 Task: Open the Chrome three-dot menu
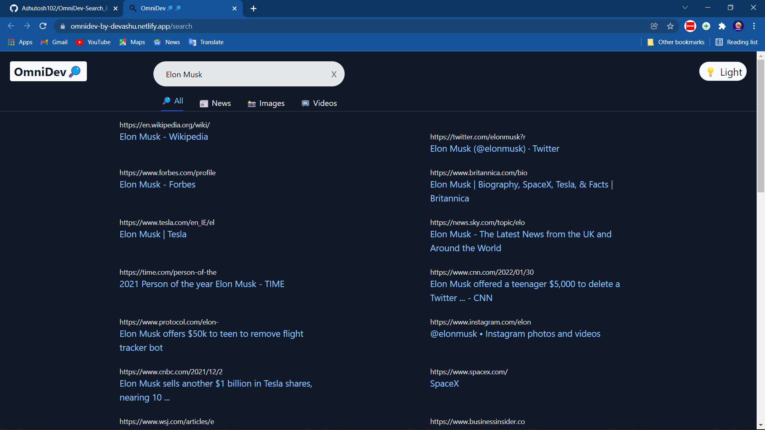(754, 26)
